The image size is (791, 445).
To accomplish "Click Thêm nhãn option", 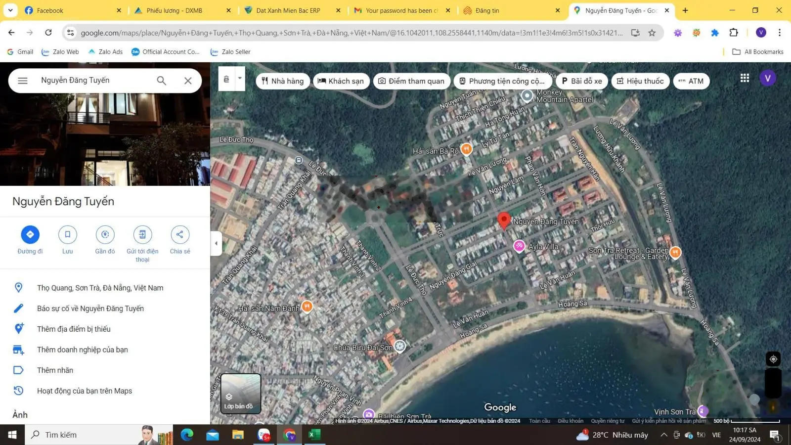I will tap(105, 370).
